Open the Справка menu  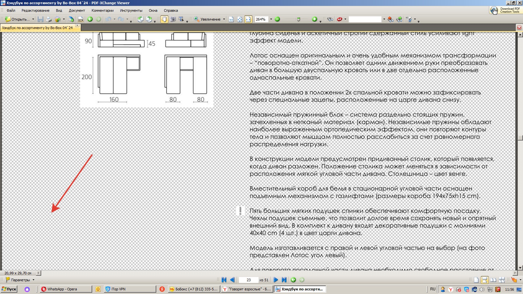pyautogui.click(x=171, y=10)
